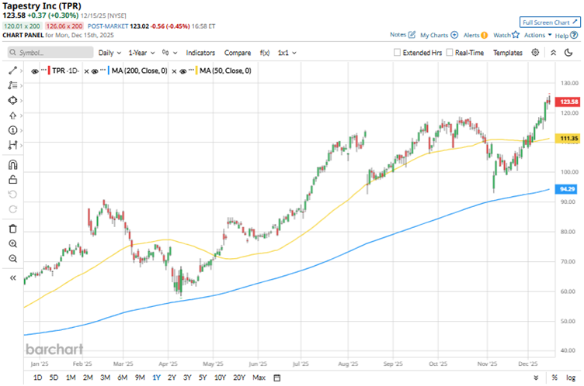The height and width of the screenshot is (386, 584).
Task: Delete drawings with the trash icon
Action: [x=12, y=229]
